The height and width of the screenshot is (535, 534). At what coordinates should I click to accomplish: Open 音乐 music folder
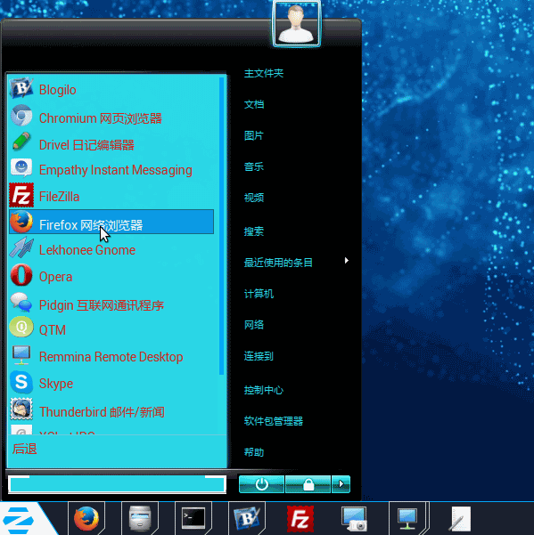254,166
